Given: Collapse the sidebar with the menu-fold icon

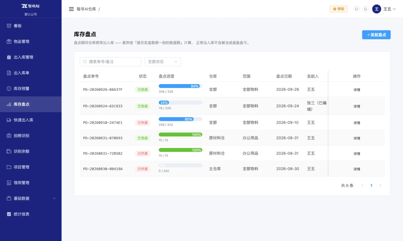Looking at the screenshot, I should click(71, 9).
